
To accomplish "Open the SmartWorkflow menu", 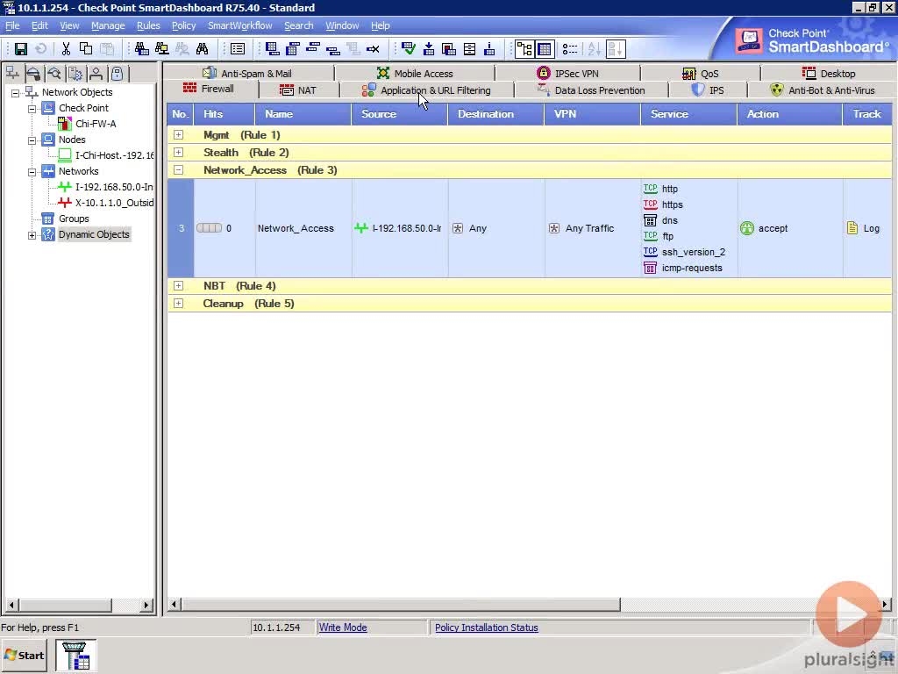I will tap(240, 25).
